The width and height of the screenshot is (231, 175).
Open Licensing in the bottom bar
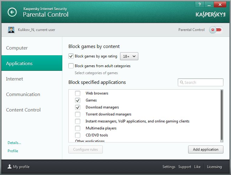coord(214,167)
